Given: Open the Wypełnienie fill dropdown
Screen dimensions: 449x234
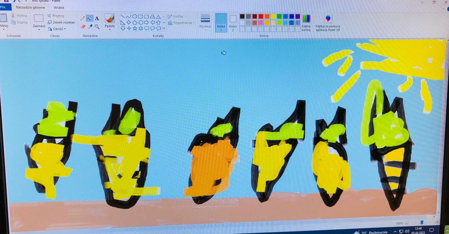Looking at the screenshot, I should (x=181, y=23).
